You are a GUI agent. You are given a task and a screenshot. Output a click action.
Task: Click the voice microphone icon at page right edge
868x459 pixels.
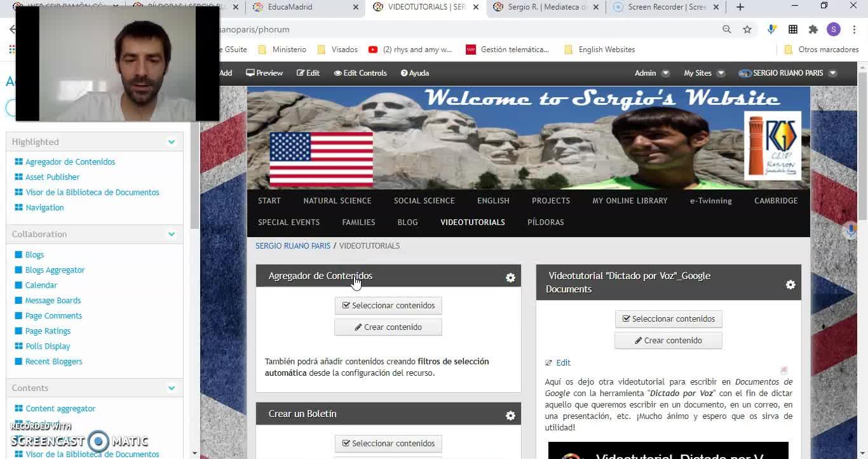coord(850,230)
